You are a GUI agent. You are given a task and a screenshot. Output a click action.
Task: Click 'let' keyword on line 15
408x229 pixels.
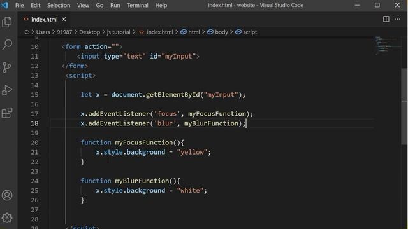tap(86, 95)
